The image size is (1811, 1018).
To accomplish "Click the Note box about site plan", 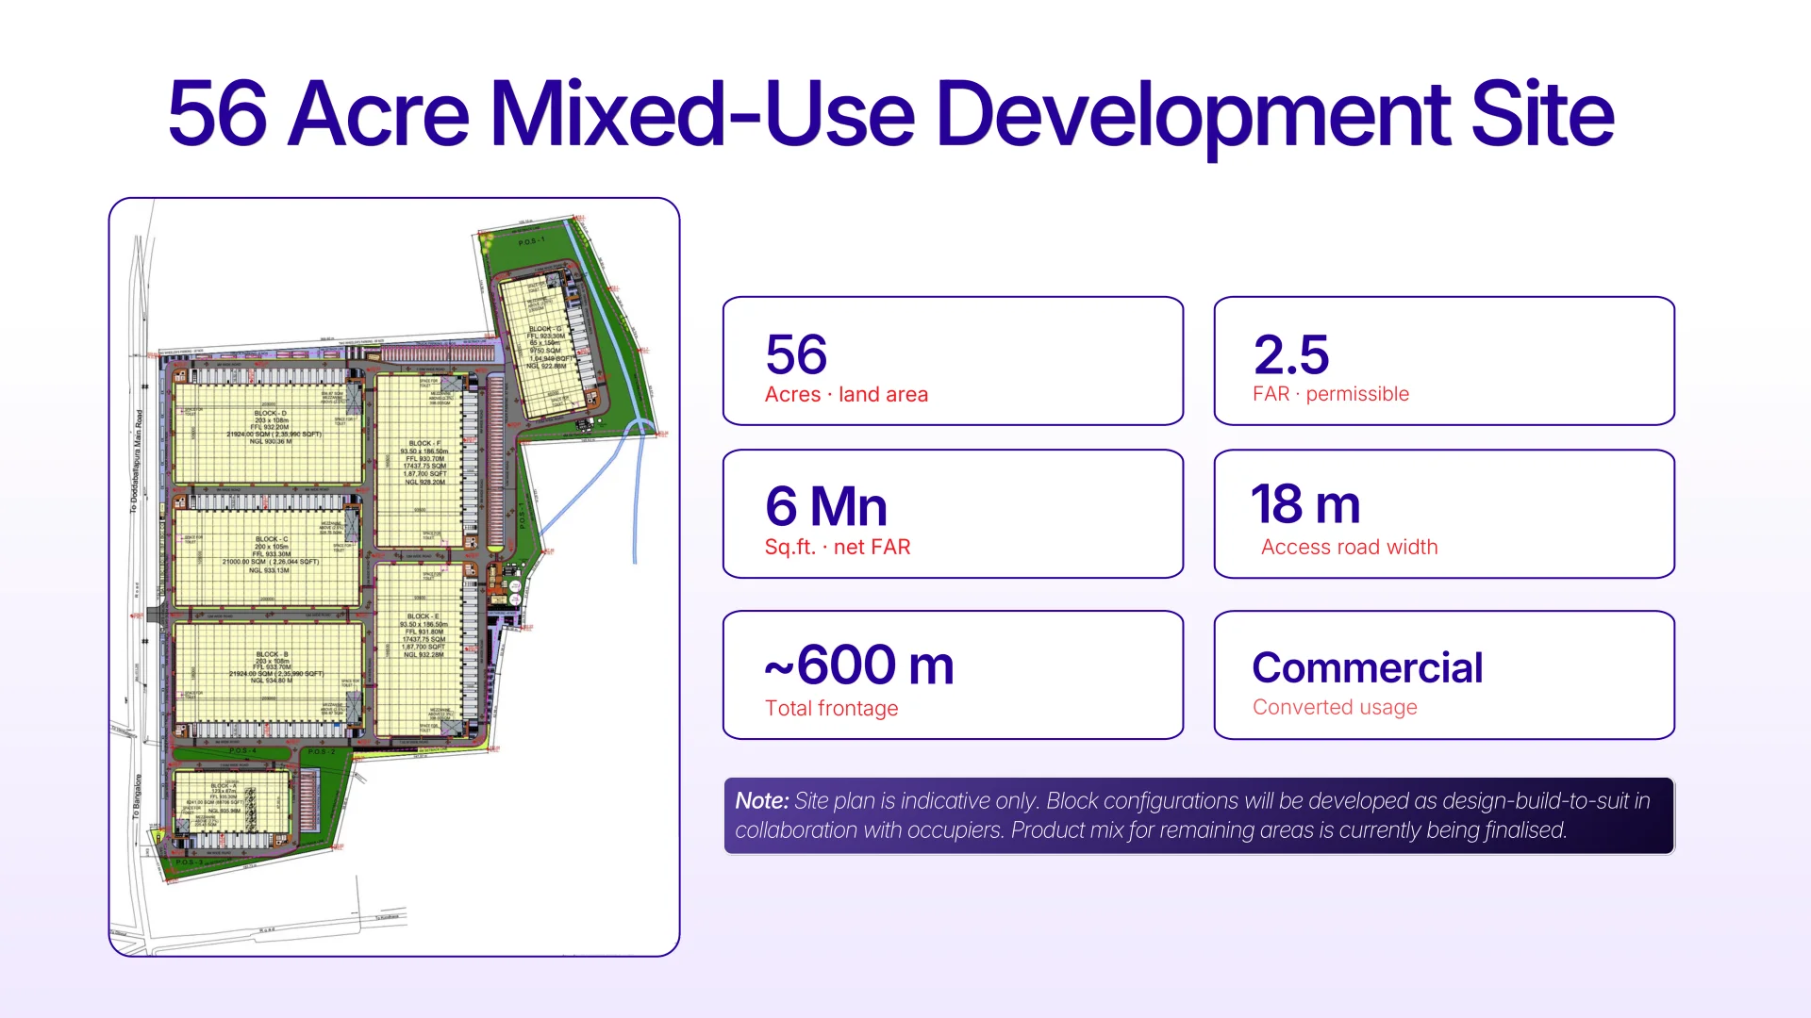I will 1199,815.
